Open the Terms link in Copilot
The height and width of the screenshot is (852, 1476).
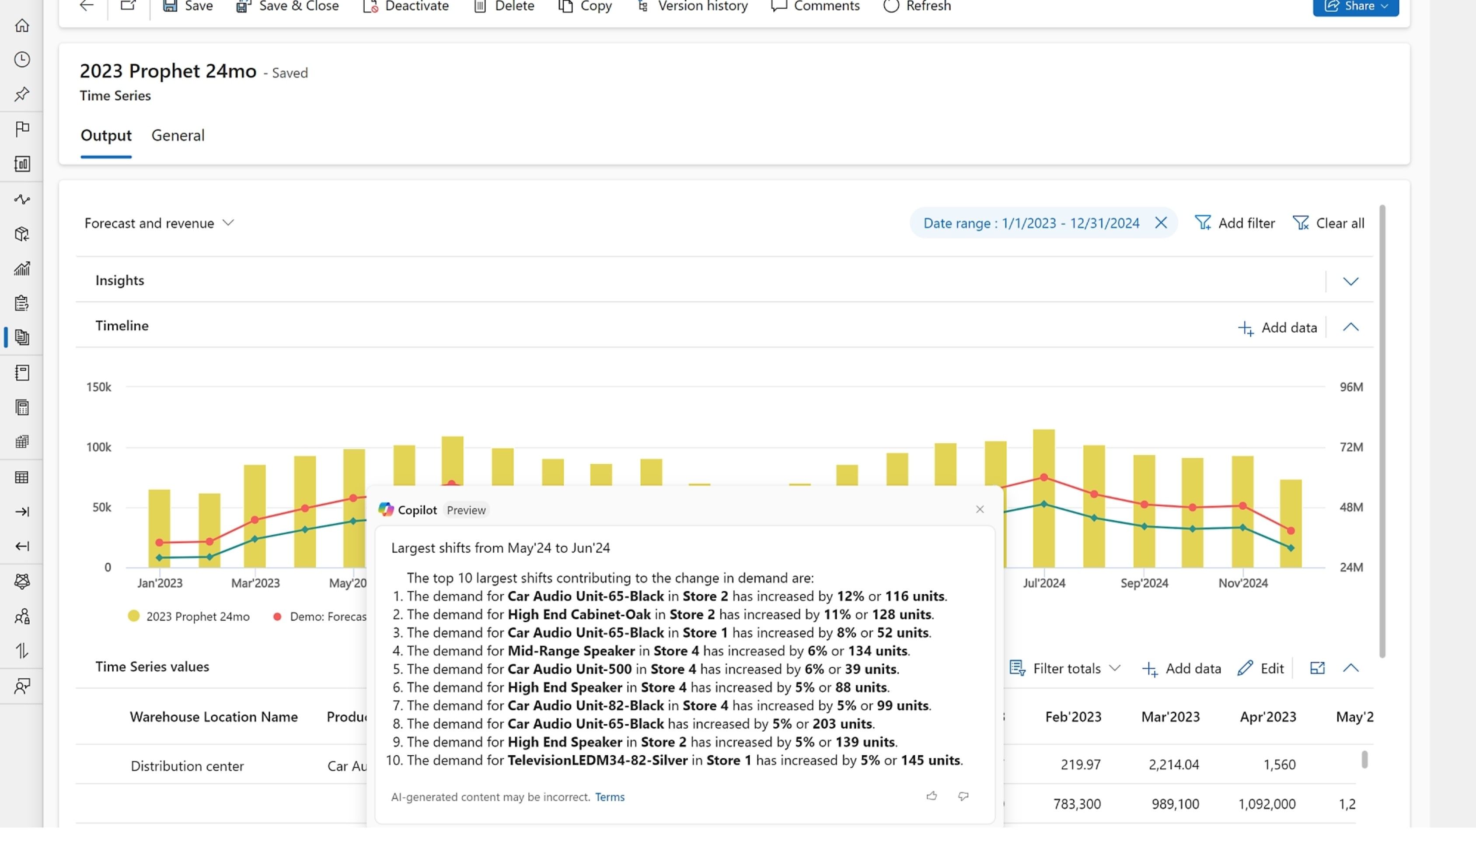(609, 797)
